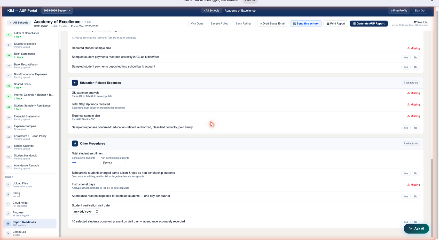
Task: Click the Comm Log pencil icon
Action: point(8,233)
